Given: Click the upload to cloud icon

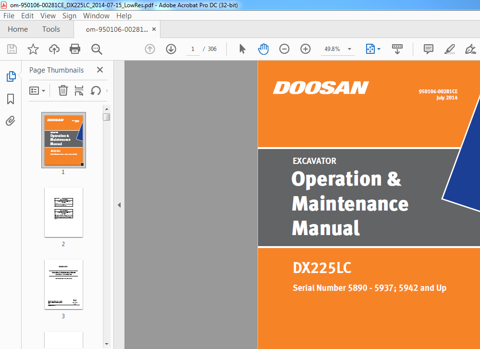Looking at the screenshot, I should (54, 49).
